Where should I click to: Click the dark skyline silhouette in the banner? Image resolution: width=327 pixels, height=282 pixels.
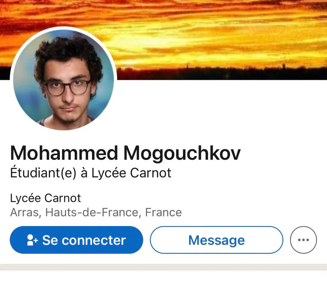click(x=221, y=73)
